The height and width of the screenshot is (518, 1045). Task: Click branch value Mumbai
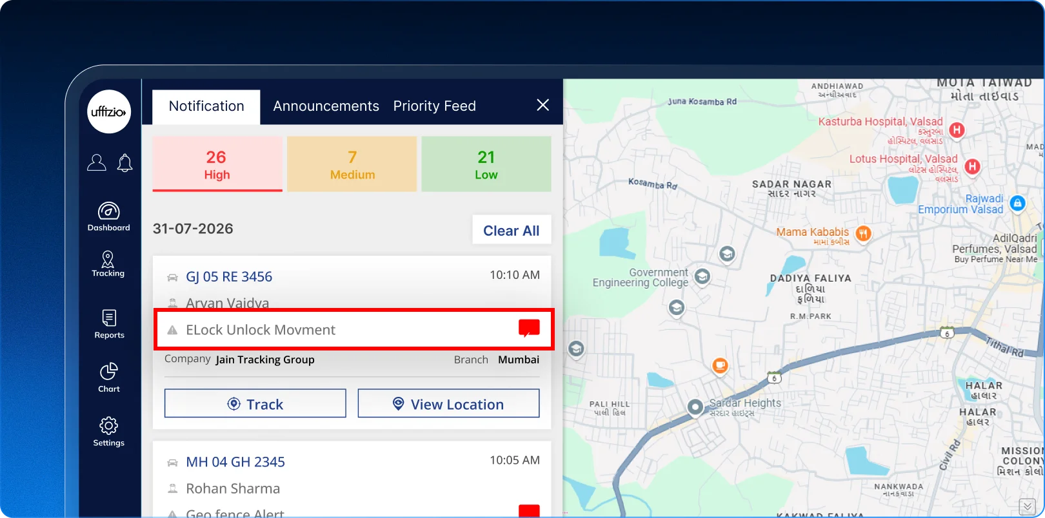(519, 360)
